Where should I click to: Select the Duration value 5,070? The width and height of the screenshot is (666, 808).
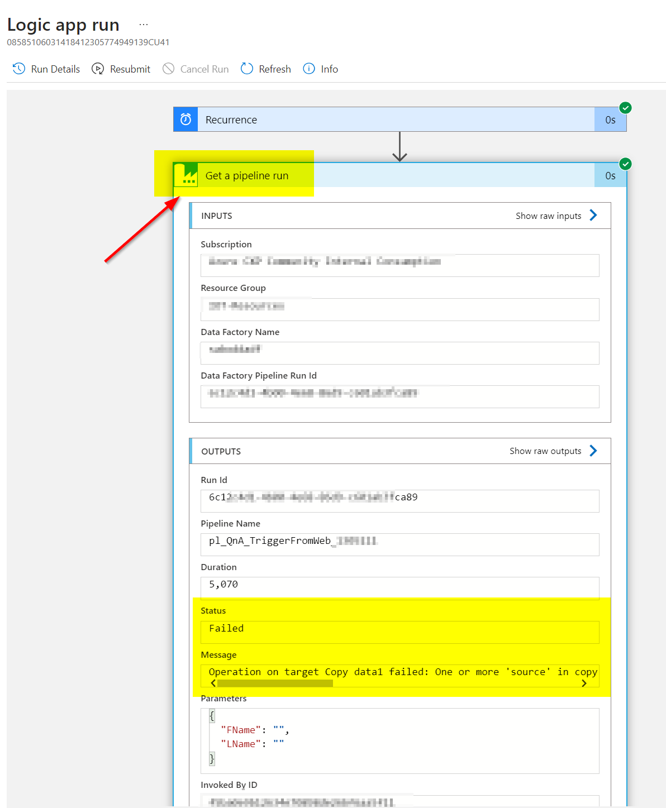[x=223, y=584]
